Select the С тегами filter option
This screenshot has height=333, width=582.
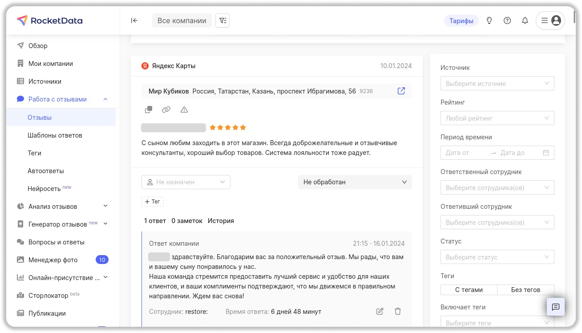click(x=469, y=290)
